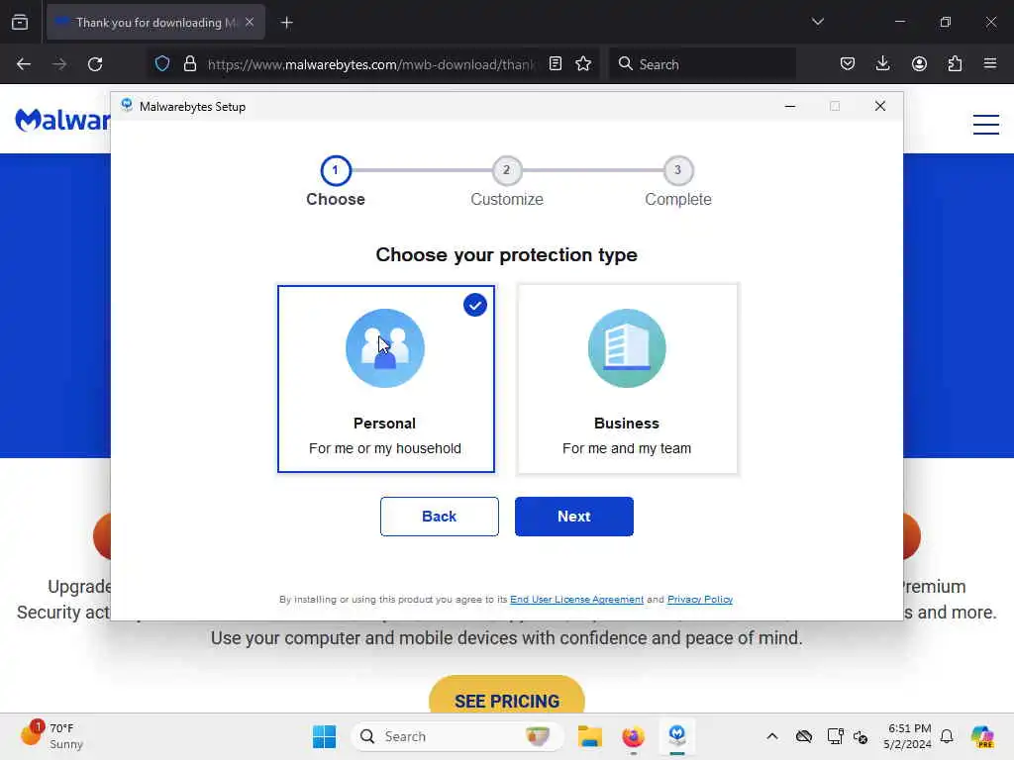1014x760 pixels.
Task: Select the Business protection type card
Action: tap(627, 379)
